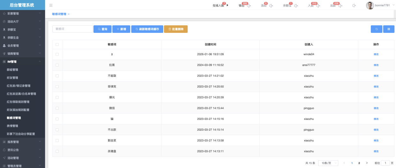396x168 pixels.
Task: Check the checkbox for the 拉黑 row
Action: coord(57,65)
